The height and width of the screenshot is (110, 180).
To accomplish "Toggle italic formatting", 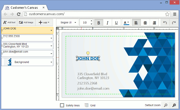I will (108, 23).
